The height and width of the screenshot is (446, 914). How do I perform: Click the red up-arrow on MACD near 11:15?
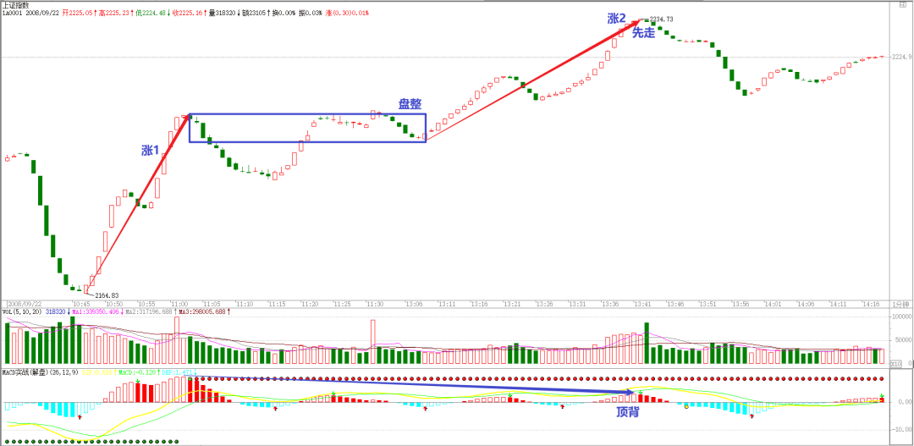pyautogui.click(x=275, y=410)
